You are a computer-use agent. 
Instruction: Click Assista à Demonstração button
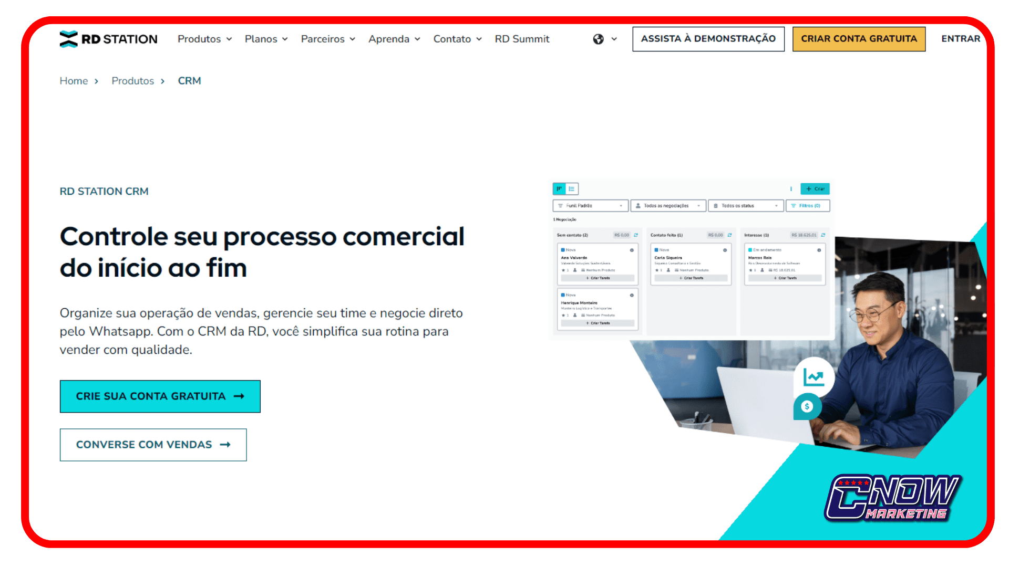coord(708,39)
